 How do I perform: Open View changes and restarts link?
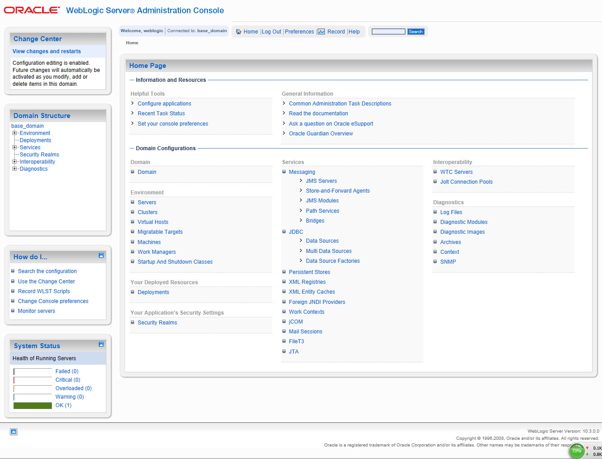tap(46, 51)
